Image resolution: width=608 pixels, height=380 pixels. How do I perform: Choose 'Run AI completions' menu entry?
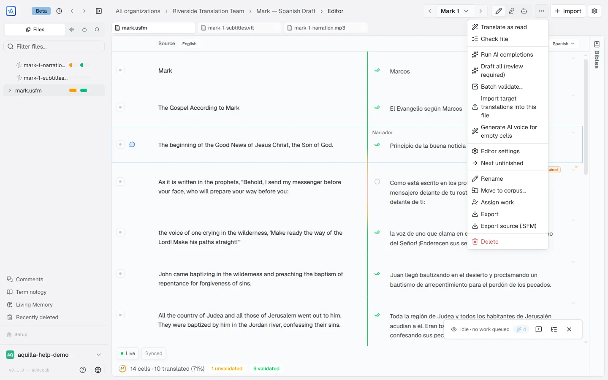pos(508,54)
